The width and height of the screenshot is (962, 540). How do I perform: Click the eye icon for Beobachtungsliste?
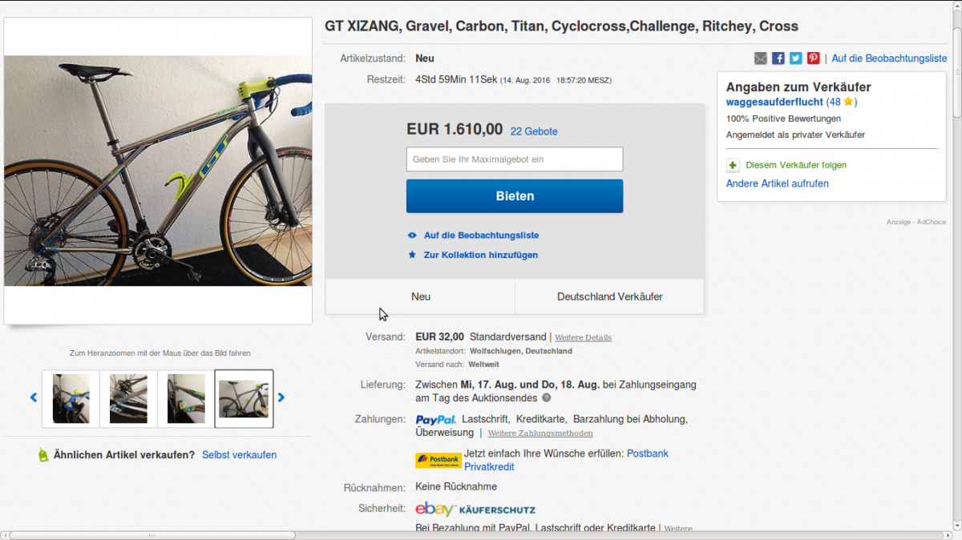pyautogui.click(x=412, y=236)
